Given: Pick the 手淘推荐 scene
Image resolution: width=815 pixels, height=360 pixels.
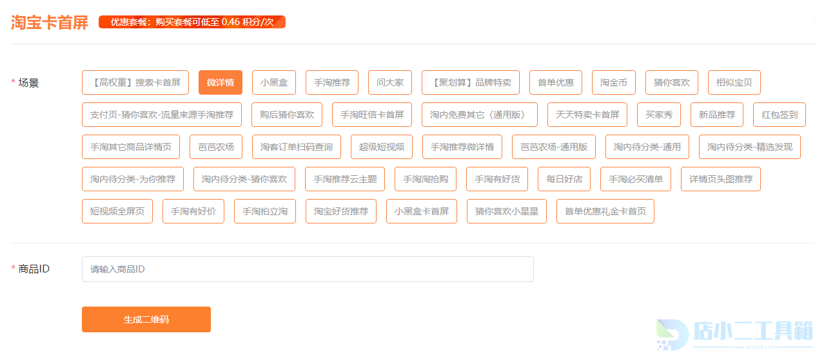Looking at the screenshot, I should pos(332,82).
